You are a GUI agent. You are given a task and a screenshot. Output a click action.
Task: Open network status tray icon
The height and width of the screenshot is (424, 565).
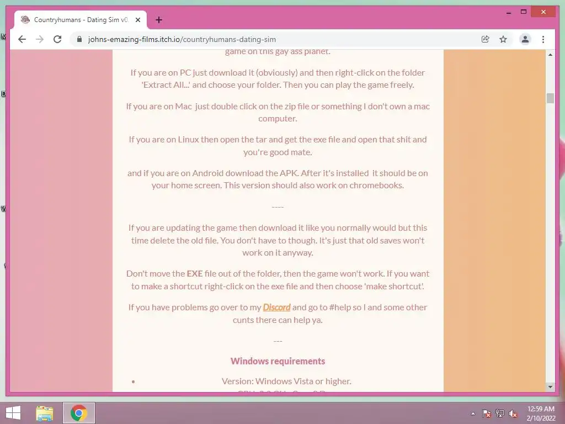tap(500, 414)
